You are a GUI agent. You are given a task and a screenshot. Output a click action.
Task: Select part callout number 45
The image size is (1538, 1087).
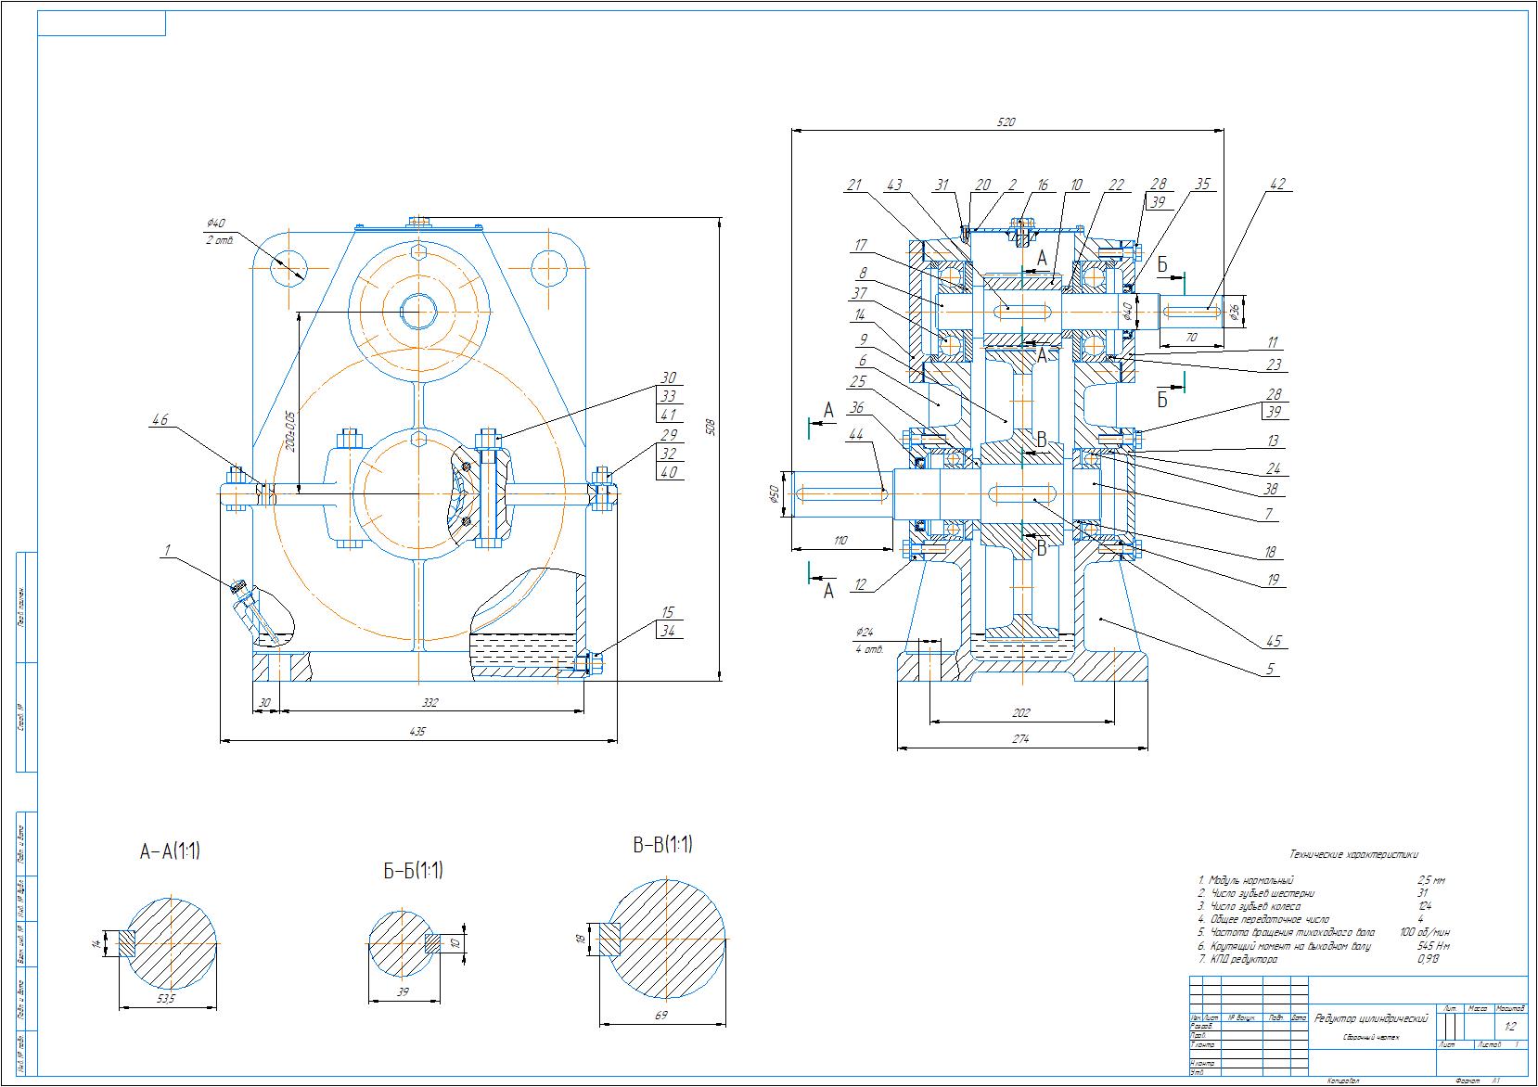[1273, 640]
